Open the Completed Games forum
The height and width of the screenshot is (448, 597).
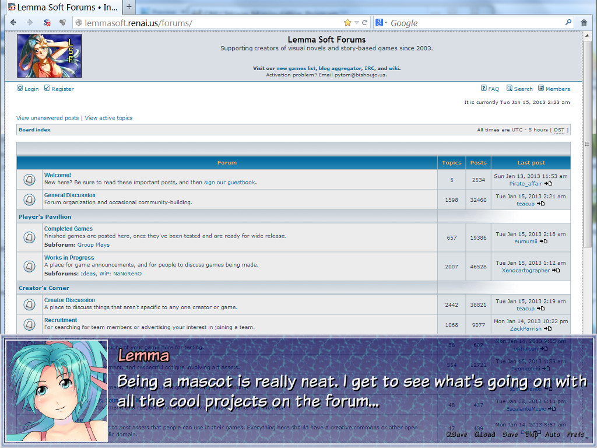pyautogui.click(x=68, y=229)
